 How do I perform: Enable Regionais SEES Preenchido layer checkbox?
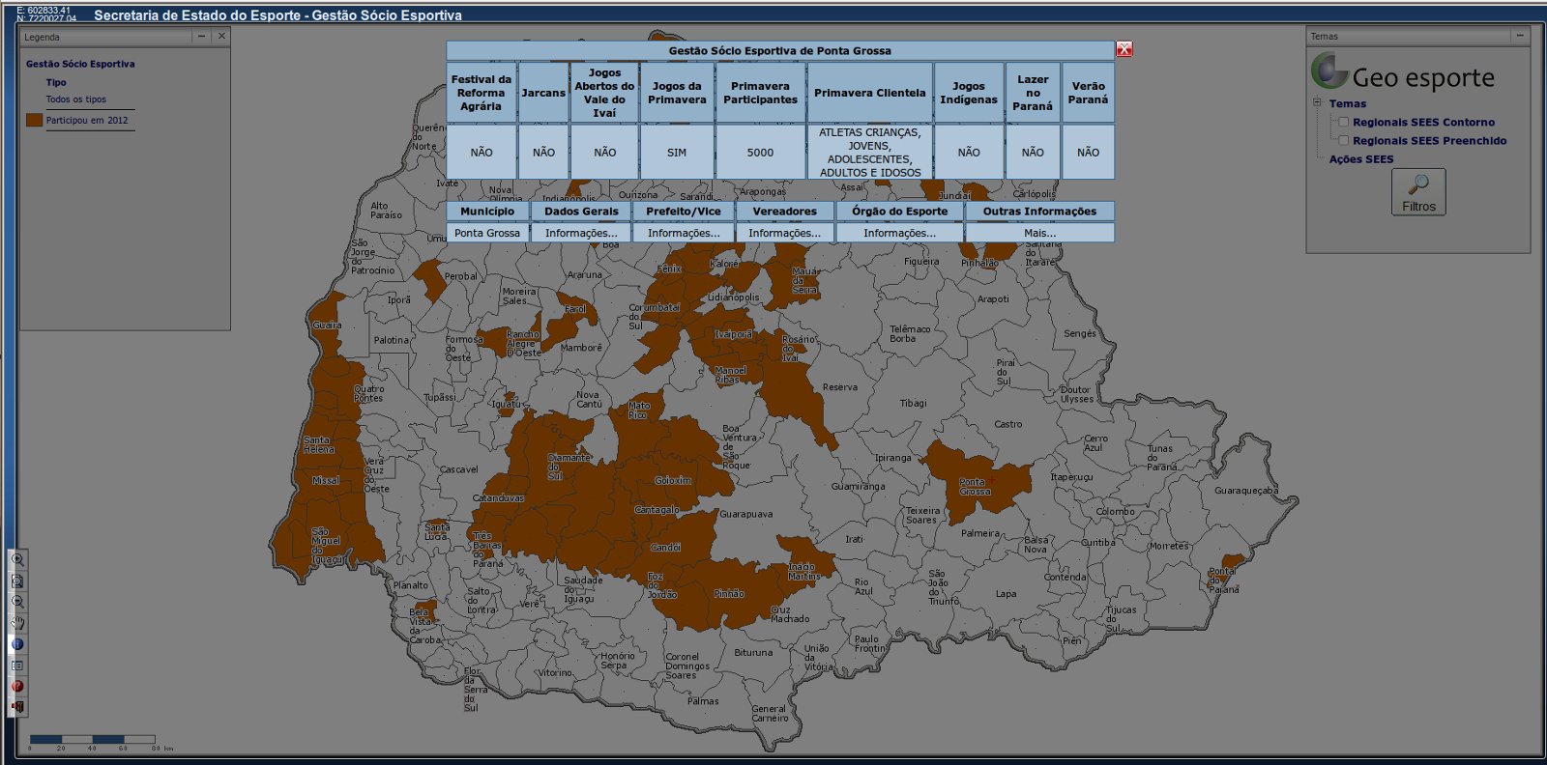[1343, 140]
